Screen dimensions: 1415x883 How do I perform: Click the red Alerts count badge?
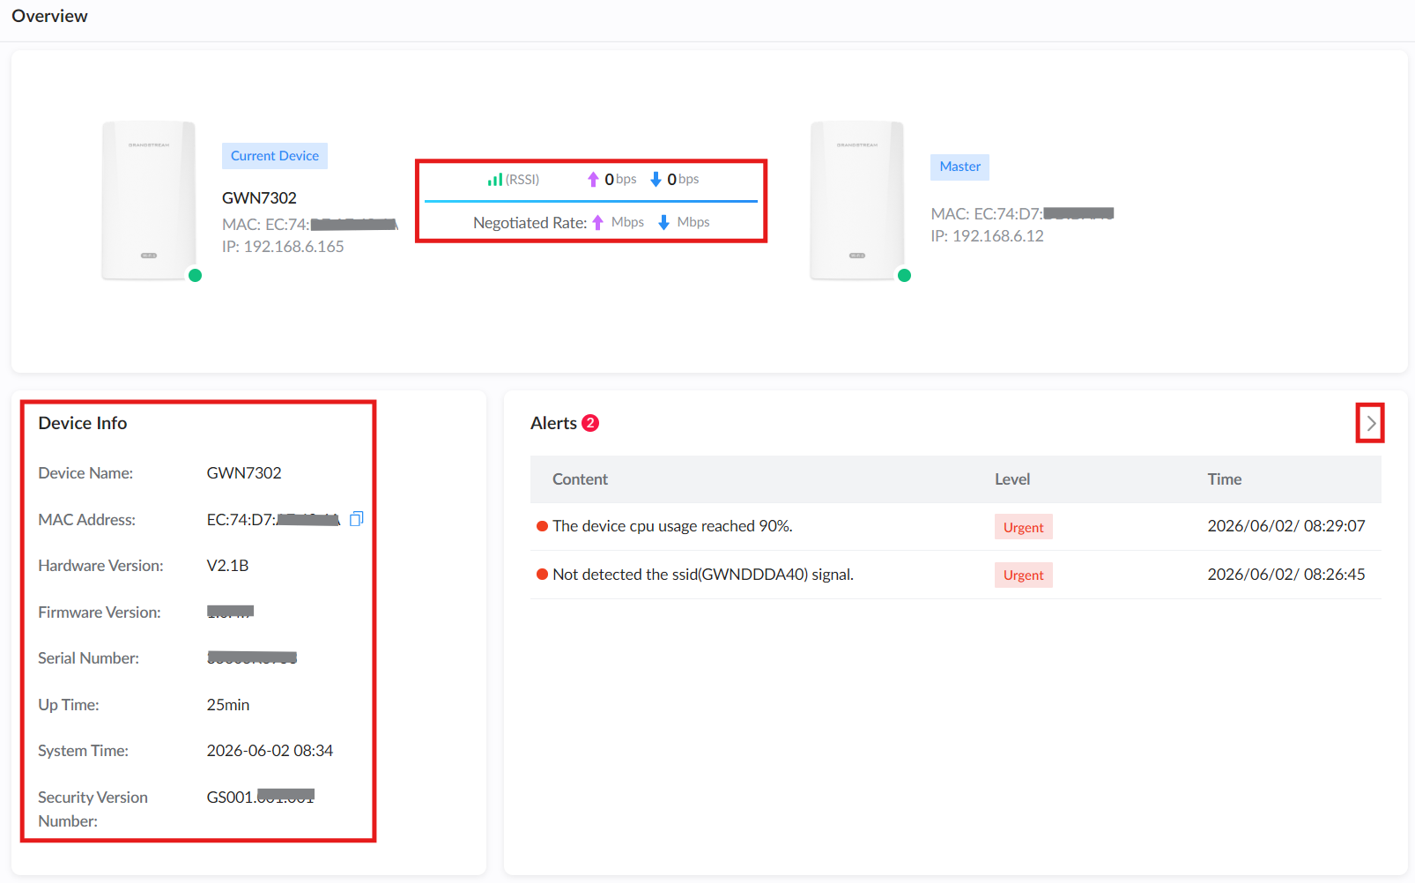point(590,423)
